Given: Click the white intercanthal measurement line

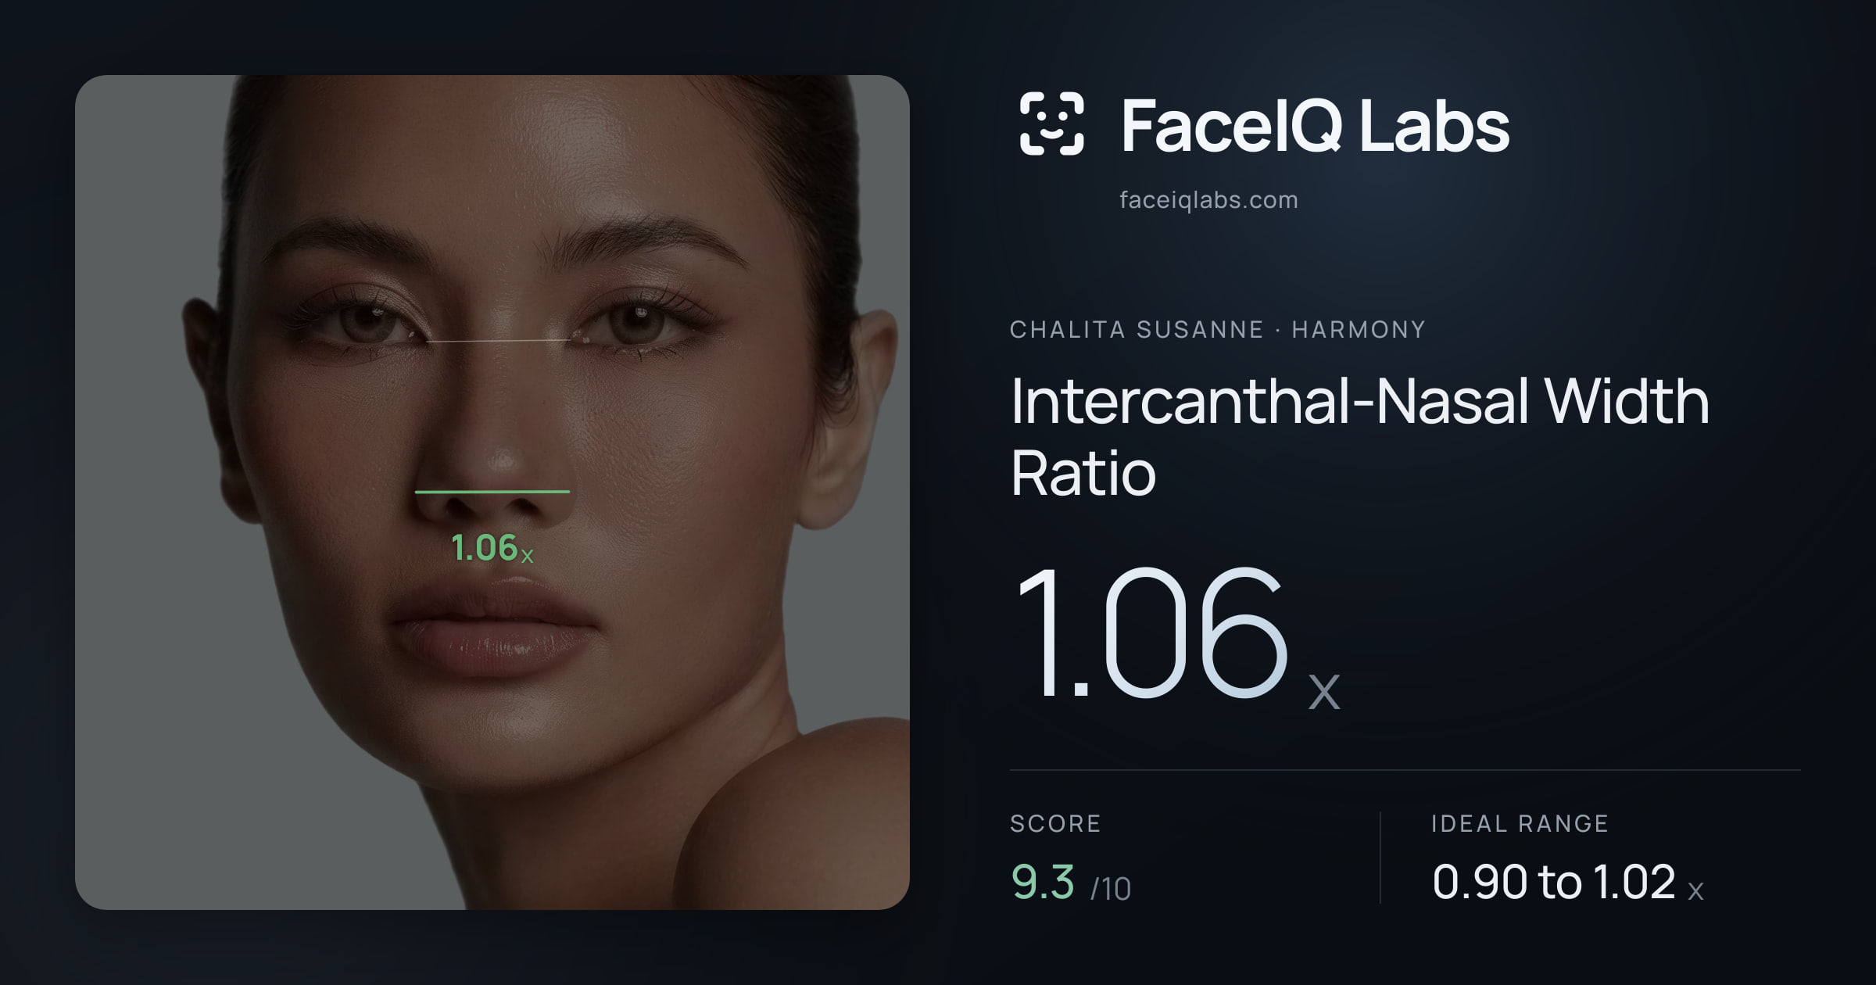Looking at the screenshot, I should pyautogui.click(x=499, y=342).
